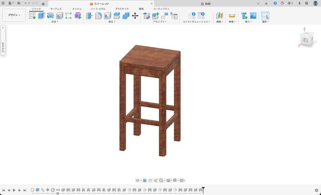Click the Fit zoom icon in navigation bar

pyautogui.click(x=161, y=180)
